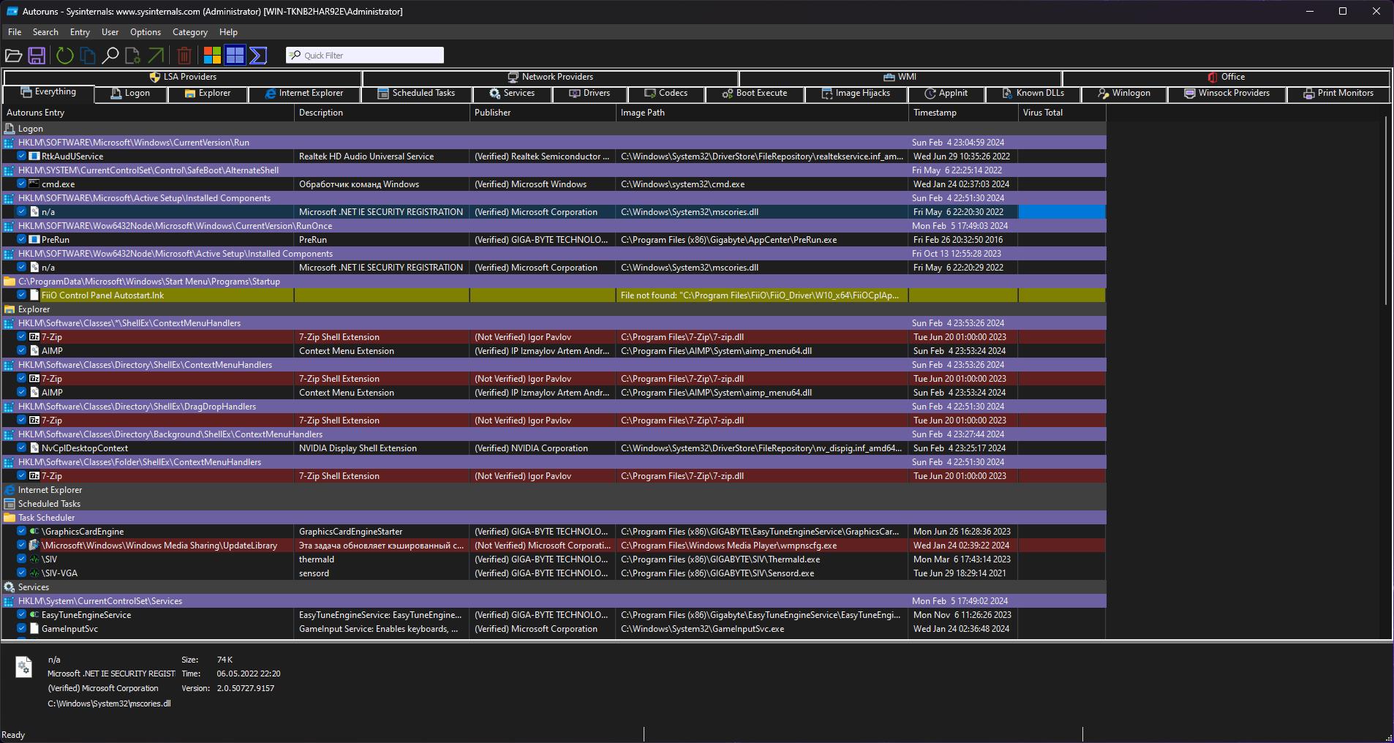Uncheck the EasyTuneEngineService checkbox
This screenshot has height=743, width=1394.
(22, 615)
